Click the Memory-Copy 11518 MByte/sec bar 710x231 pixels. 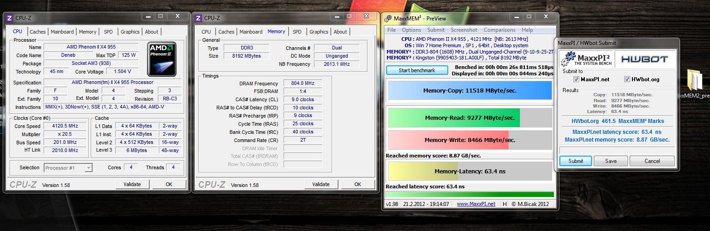470,90
